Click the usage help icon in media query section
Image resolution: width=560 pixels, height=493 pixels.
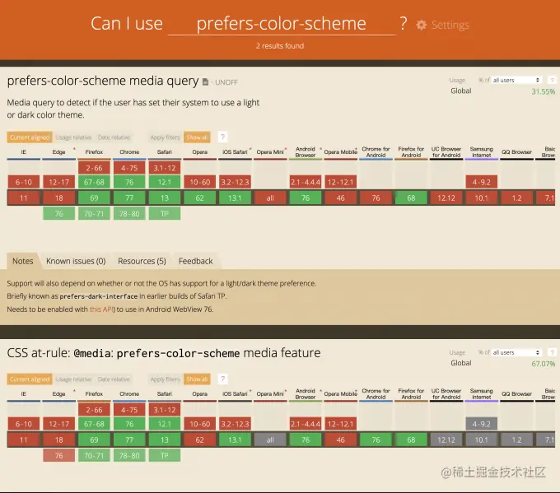[x=552, y=80]
